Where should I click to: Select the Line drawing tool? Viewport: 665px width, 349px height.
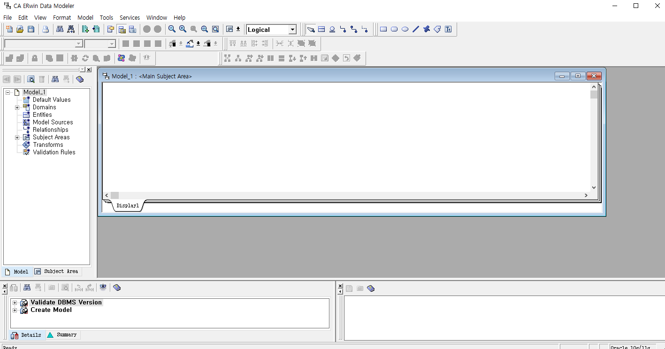pos(416,29)
